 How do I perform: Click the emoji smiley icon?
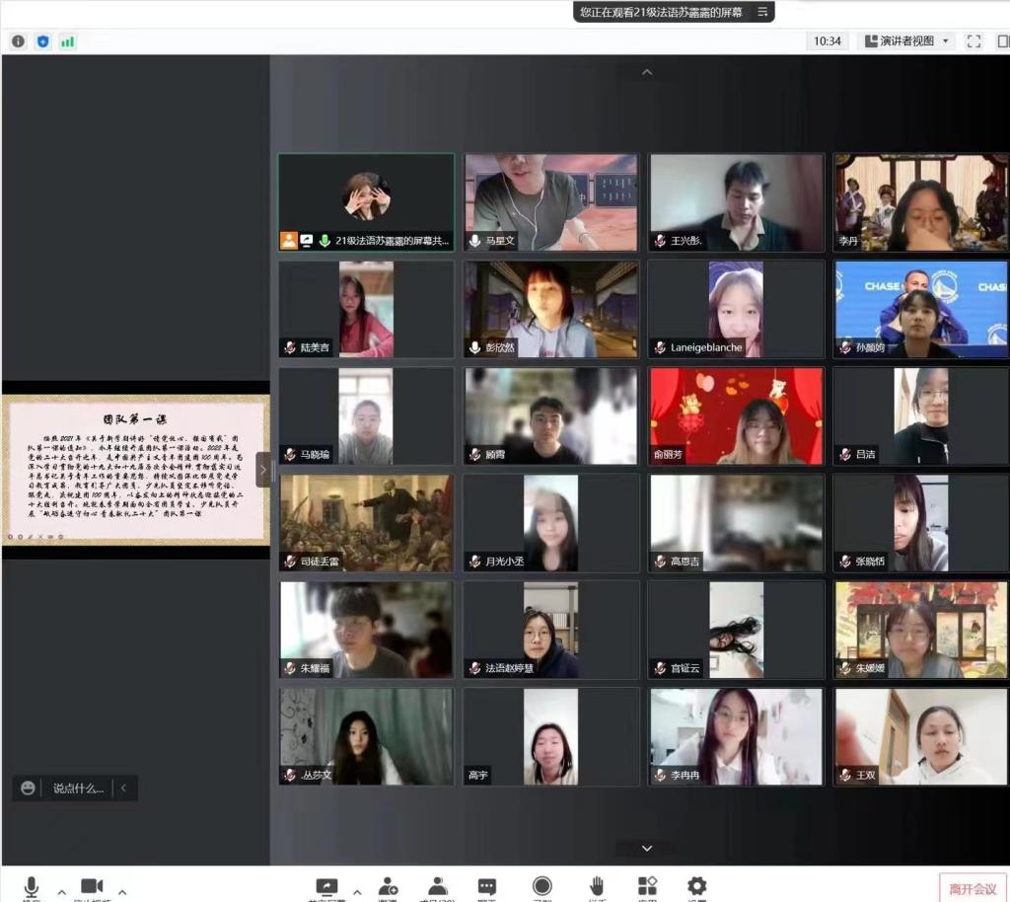click(29, 788)
